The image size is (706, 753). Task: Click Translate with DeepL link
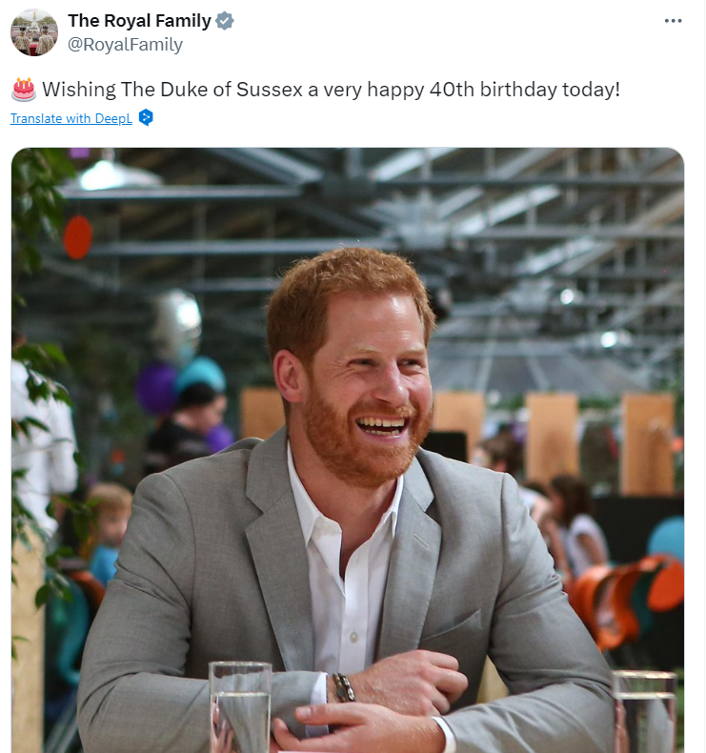point(71,118)
